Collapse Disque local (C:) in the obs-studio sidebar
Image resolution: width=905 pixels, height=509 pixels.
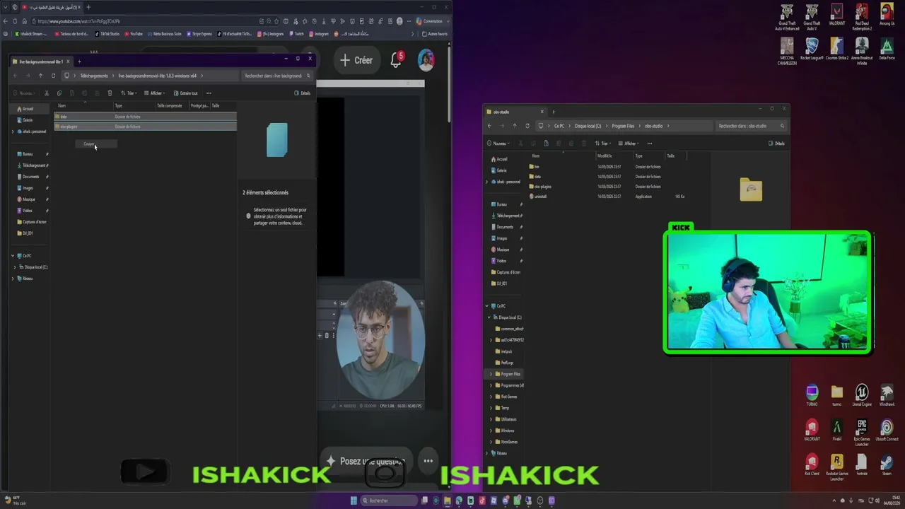[489, 317]
